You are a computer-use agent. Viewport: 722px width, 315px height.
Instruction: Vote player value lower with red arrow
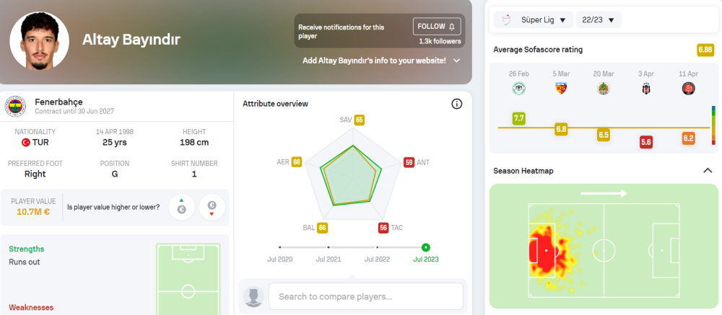click(212, 208)
